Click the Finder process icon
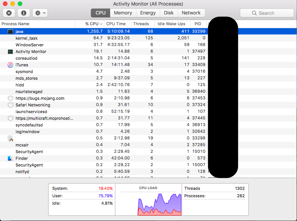 pyautogui.click(x=10, y=158)
